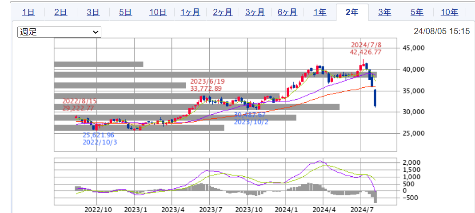Show the 1ヶ月 chart
475x213 pixels.
[190, 12]
